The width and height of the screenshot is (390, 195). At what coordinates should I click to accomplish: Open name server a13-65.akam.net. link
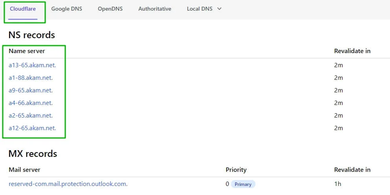pos(32,65)
